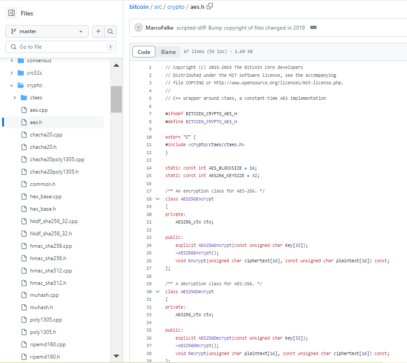Copy file path icon next to aes.h
Viewport: 407px width, 363px height.
pyautogui.click(x=210, y=6)
